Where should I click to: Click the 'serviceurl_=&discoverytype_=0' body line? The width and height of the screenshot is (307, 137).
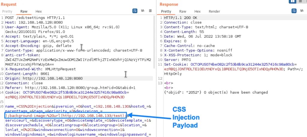pos(78,121)
